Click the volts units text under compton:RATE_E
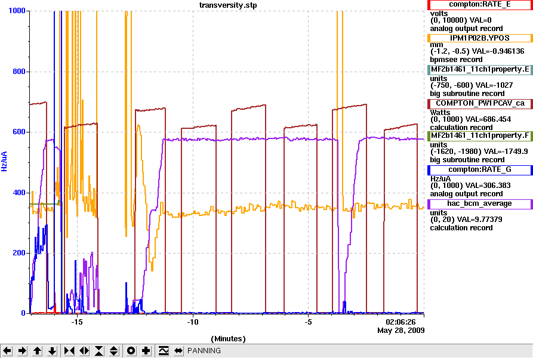The image size is (533, 358). coord(439,14)
